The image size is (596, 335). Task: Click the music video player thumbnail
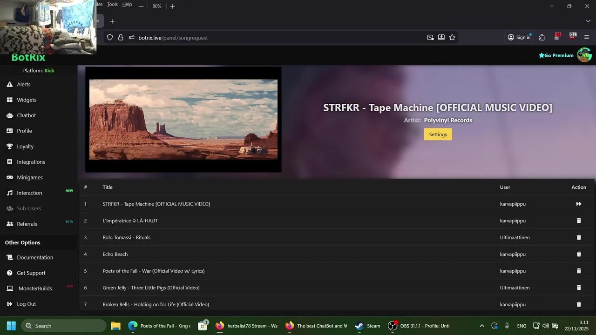pos(183,120)
